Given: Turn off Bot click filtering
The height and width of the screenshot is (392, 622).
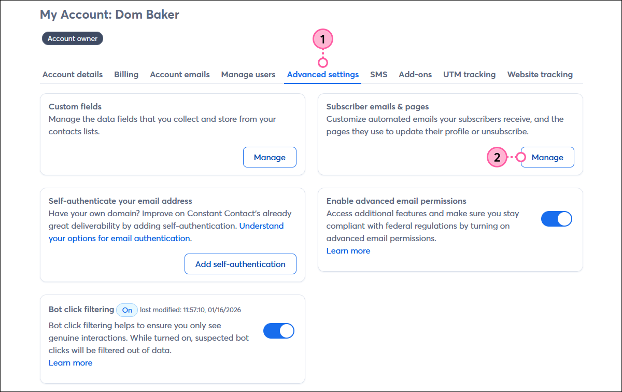Looking at the screenshot, I should (278, 331).
